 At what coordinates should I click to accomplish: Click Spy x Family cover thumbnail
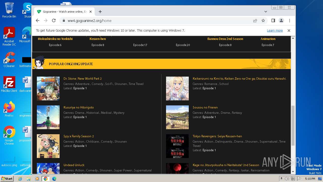[48, 146]
